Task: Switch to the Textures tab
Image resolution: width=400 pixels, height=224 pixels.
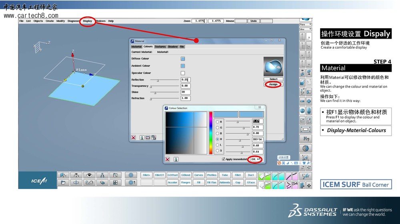Action: (x=160, y=47)
